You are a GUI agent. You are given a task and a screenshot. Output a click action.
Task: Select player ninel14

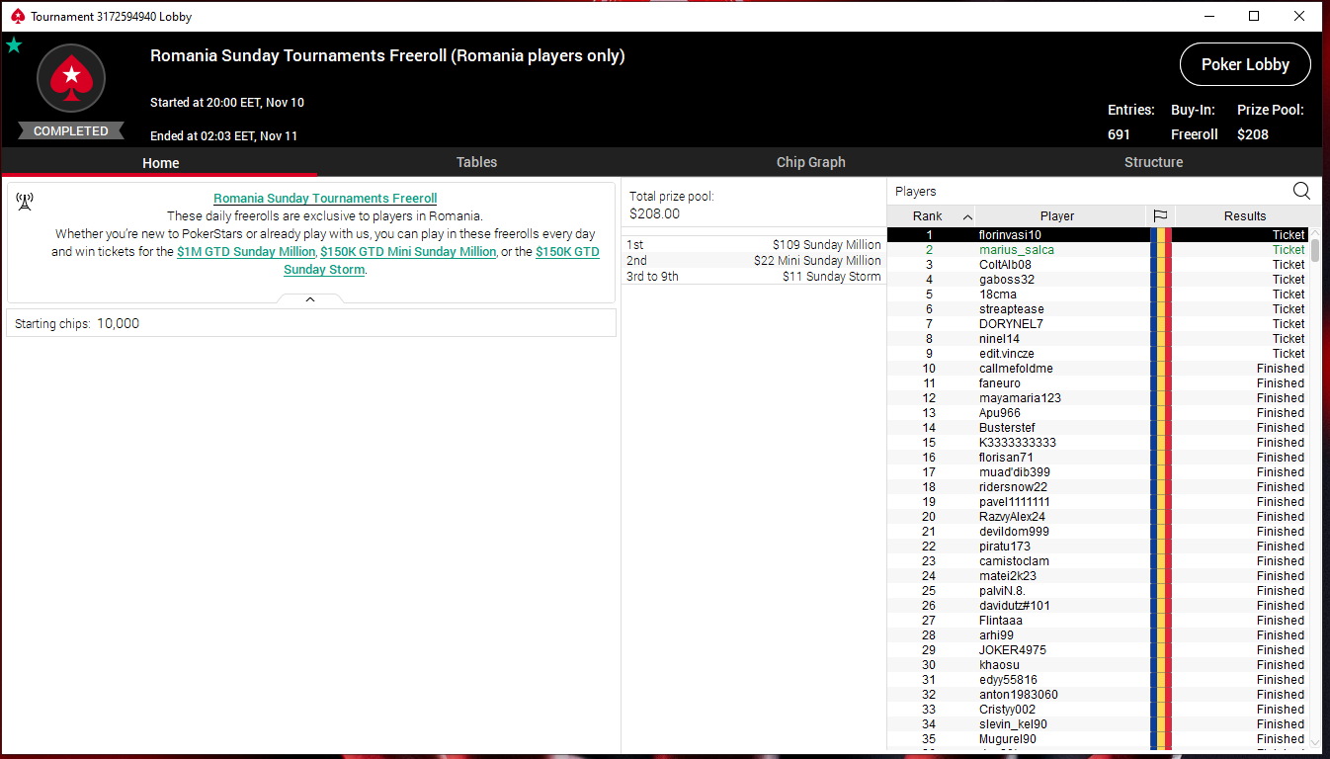[x=1098, y=339]
